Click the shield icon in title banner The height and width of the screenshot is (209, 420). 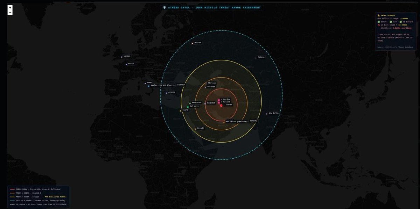[x=164, y=7]
